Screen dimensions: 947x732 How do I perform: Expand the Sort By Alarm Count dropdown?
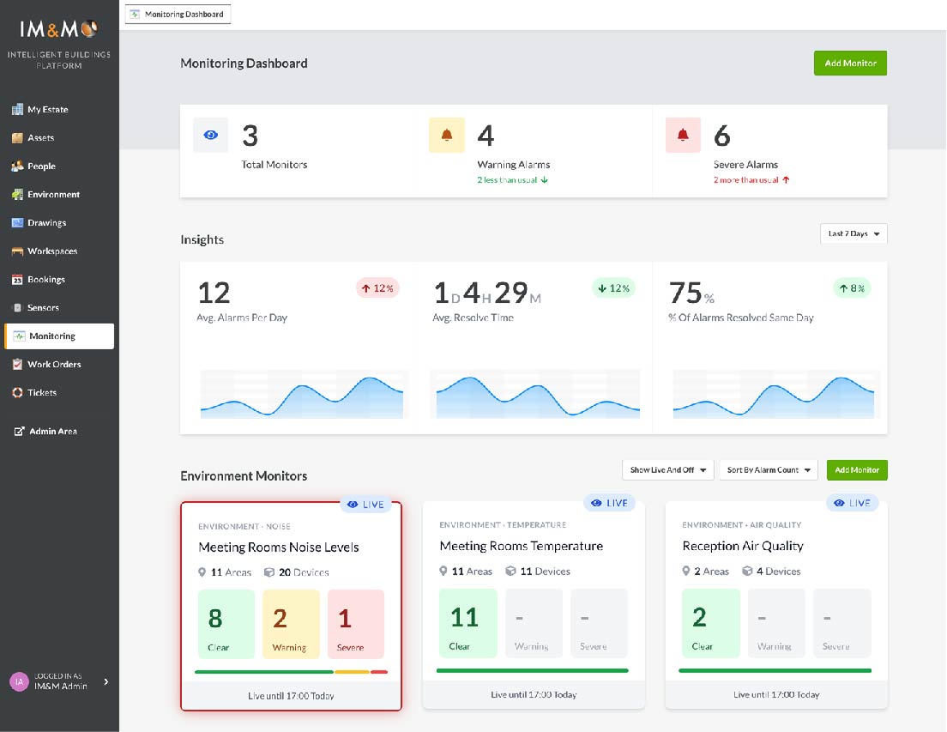coord(768,470)
